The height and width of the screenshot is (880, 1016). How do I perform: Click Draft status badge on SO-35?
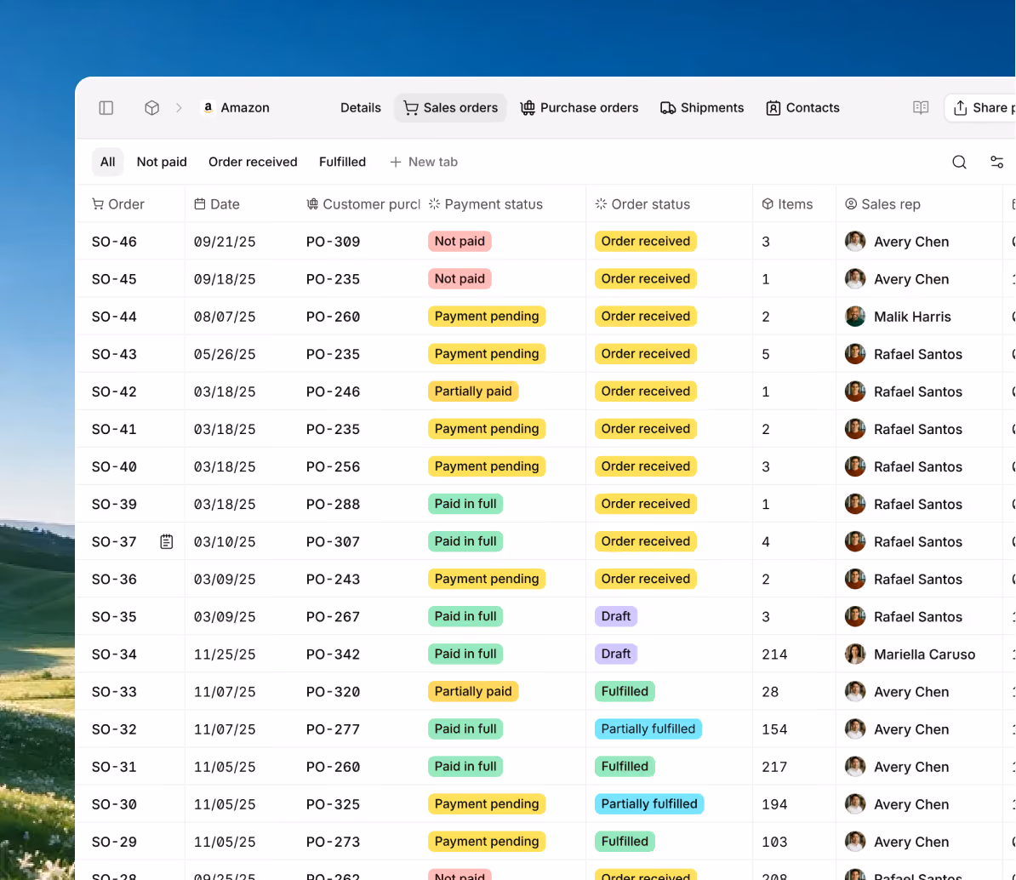615,616
